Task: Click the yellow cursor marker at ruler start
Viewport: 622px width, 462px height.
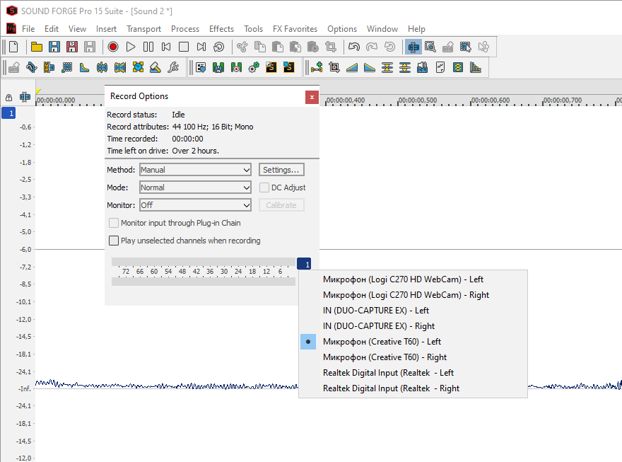Action: pyautogui.click(x=38, y=91)
